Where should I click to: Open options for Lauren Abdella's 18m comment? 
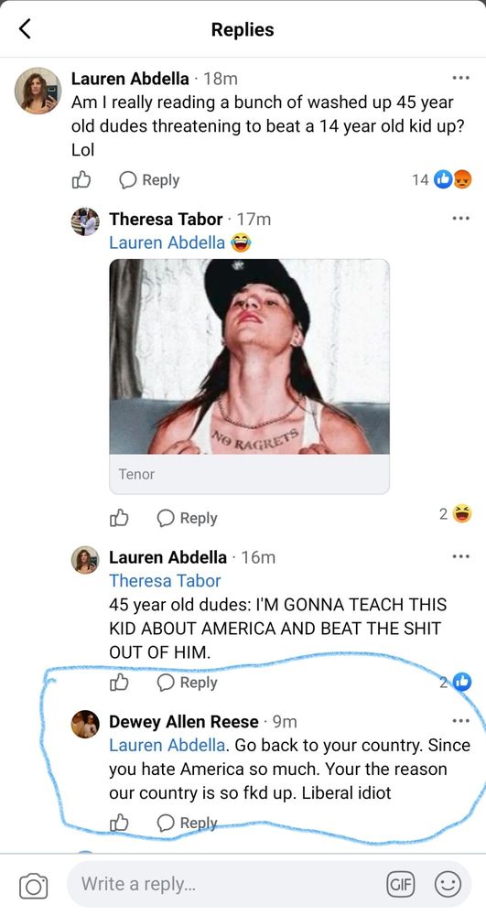[461, 78]
